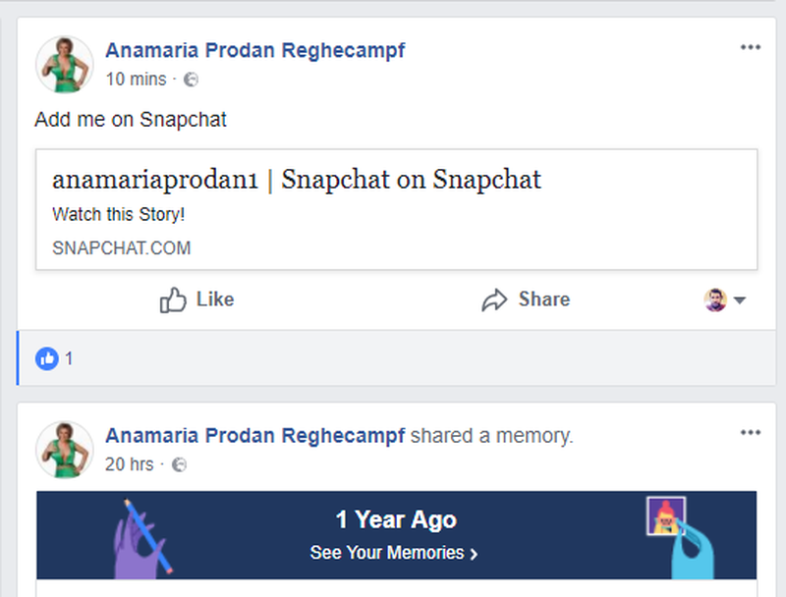Viewport: 786px width, 597px height.
Task: Click the thumbs-up Like icon
Action: (173, 300)
